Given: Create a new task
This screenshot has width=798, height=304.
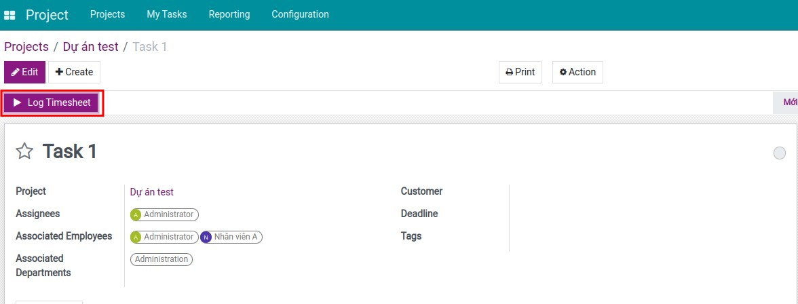Looking at the screenshot, I should (x=74, y=72).
